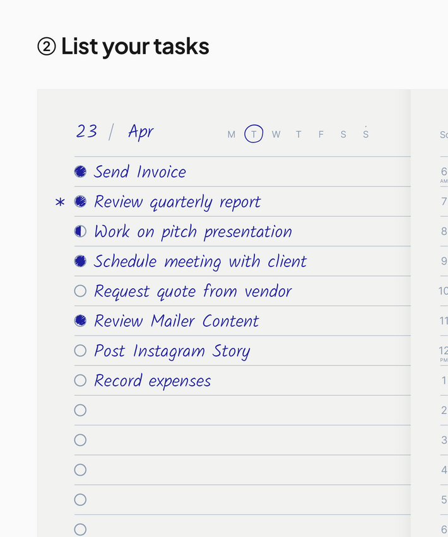
Task: Select Saturday in the weekday row
Action: [x=343, y=134]
